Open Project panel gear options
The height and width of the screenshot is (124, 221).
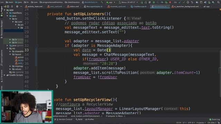[x=17, y=7]
